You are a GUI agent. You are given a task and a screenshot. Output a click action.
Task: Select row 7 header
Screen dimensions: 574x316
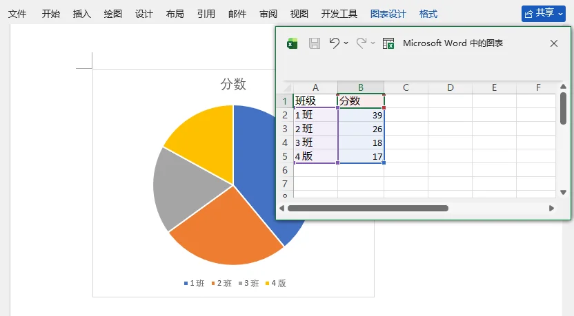click(285, 184)
